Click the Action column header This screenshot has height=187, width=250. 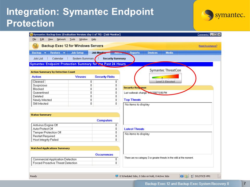pos(36,77)
